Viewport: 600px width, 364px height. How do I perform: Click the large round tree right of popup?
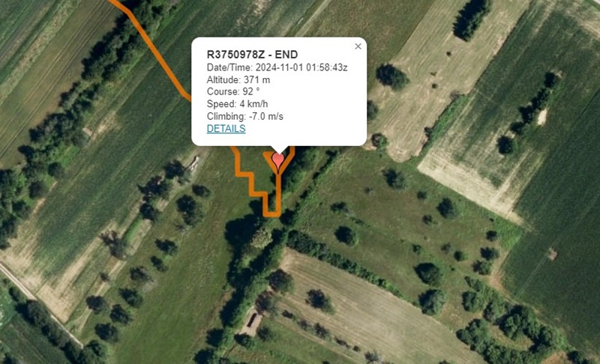click(391, 77)
